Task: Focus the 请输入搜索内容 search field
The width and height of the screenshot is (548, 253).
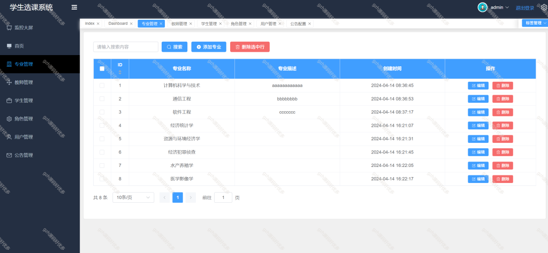Action: (126, 47)
